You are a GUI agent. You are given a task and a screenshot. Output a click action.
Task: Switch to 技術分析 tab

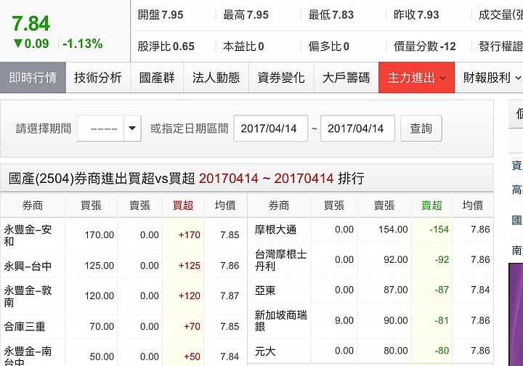click(x=98, y=78)
